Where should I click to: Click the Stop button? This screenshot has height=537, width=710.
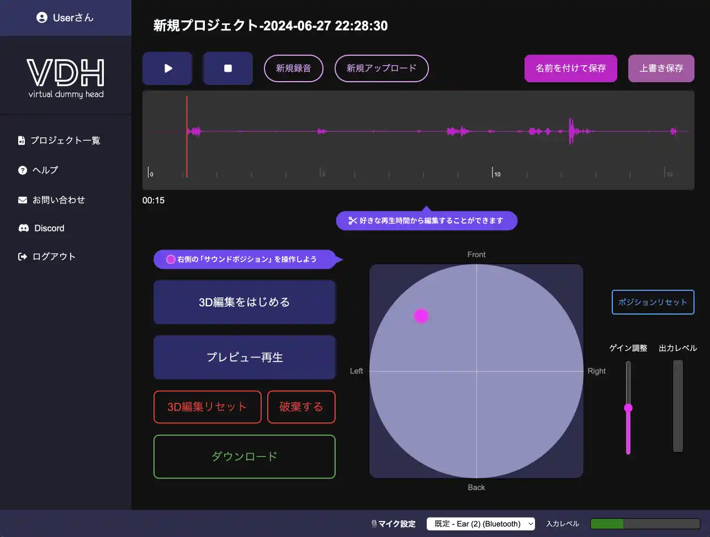(x=228, y=68)
